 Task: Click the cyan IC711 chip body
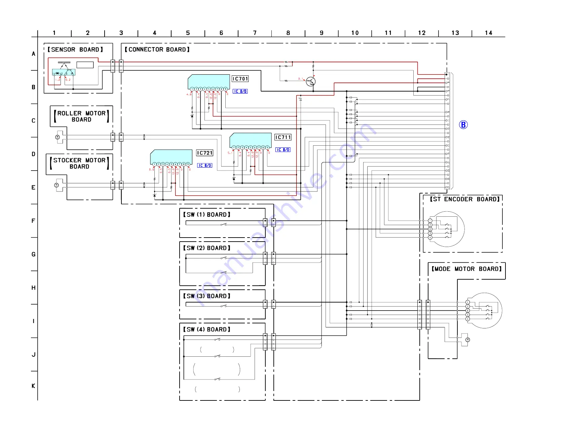pyautogui.click(x=251, y=140)
